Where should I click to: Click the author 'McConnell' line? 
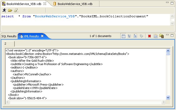[x=32, y=74]
